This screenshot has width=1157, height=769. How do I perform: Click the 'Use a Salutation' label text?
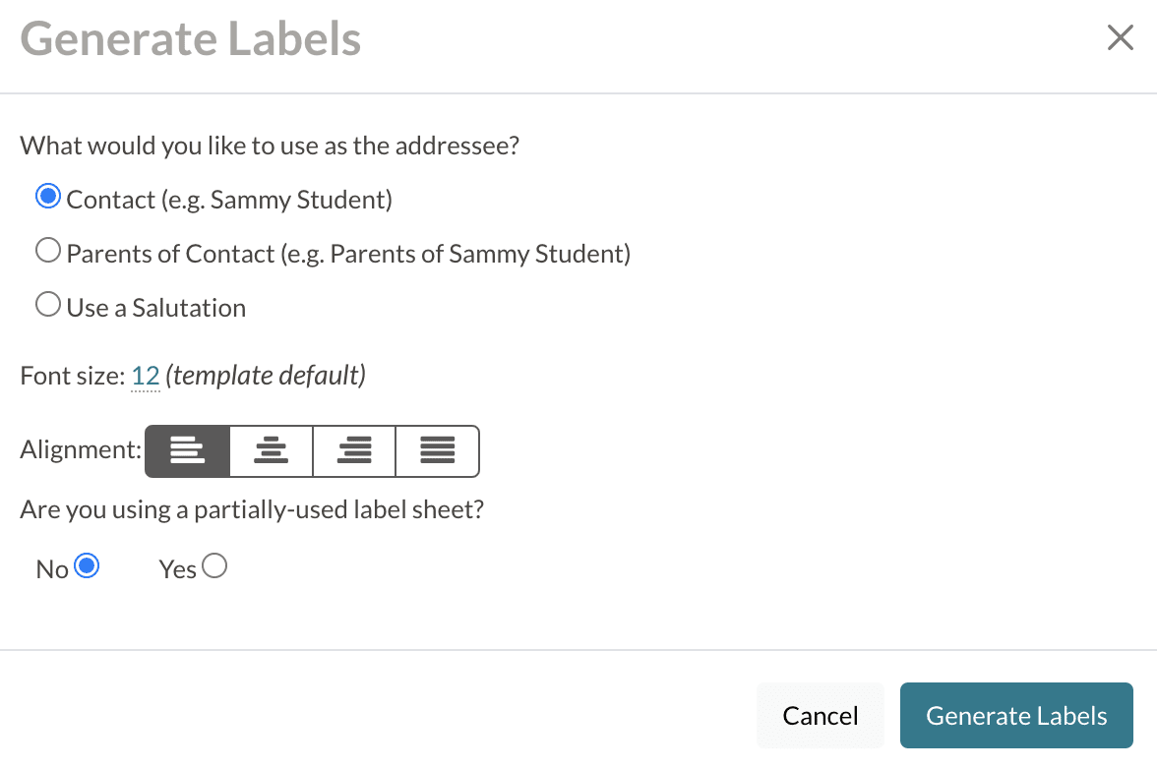pyautogui.click(x=156, y=308)
